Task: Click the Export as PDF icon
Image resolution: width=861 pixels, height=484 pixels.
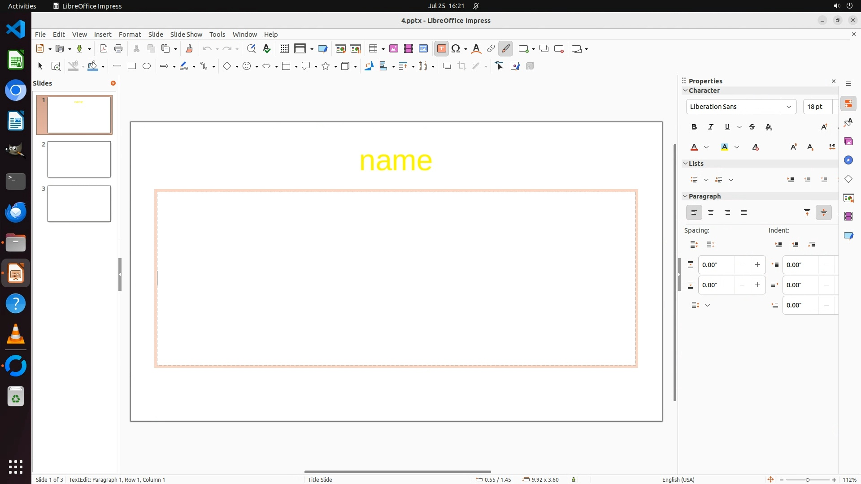Action: click(104, 49)
